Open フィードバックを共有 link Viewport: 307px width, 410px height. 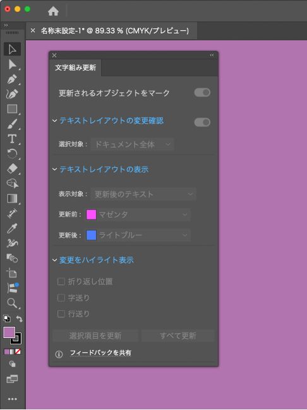(100, 353)
